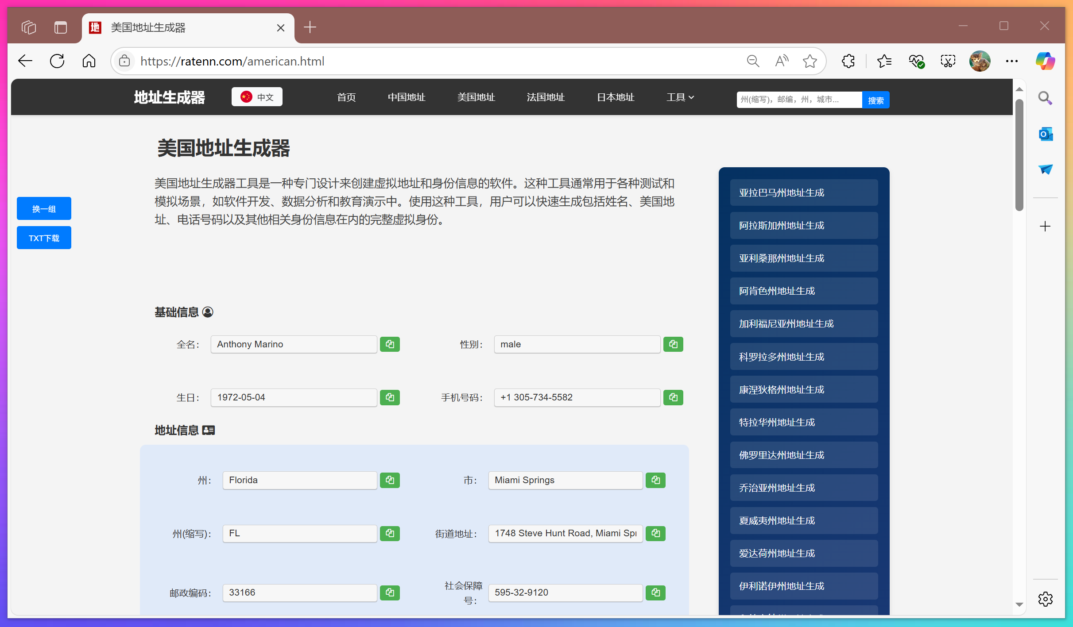This screenshot has height=627, width=1073.
Task: Copy the phone number value
Action: 673,397
